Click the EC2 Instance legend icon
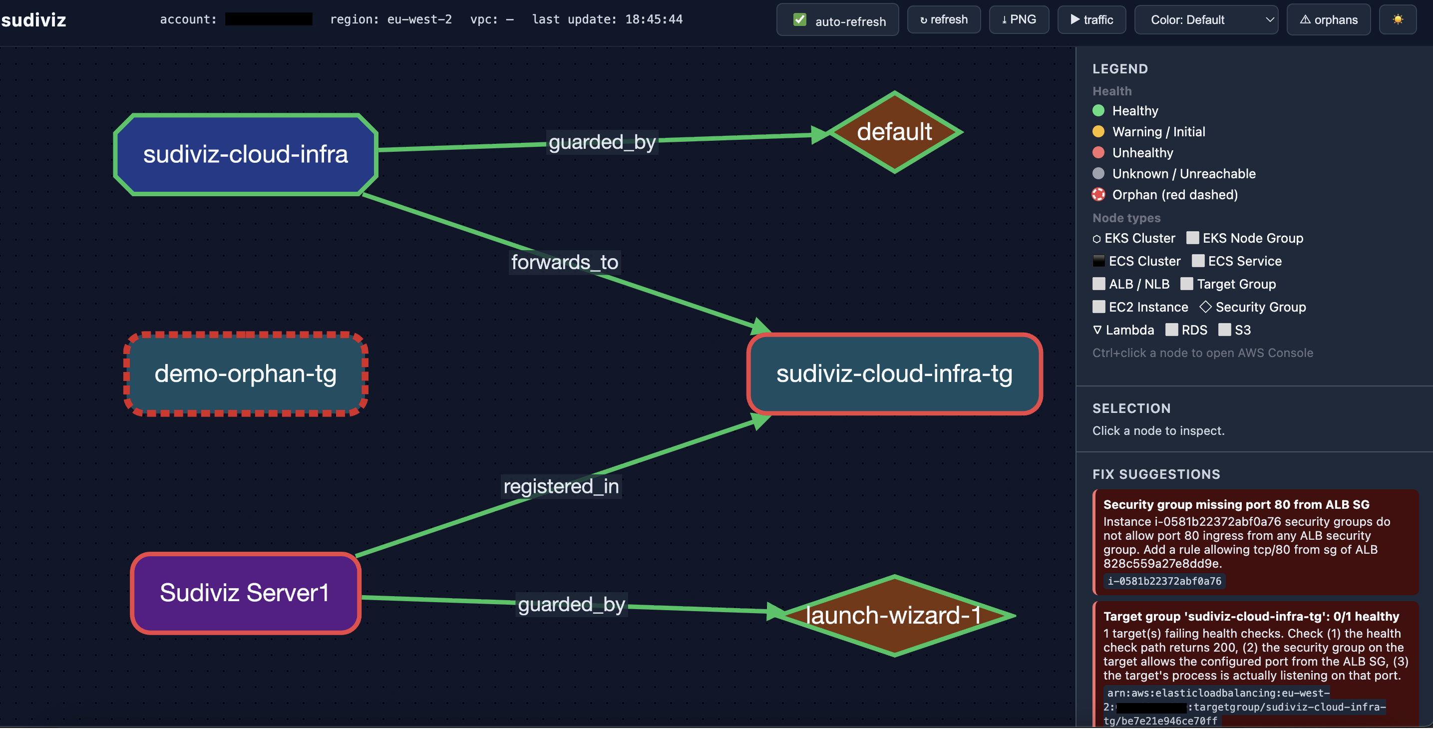1433x729 pixels. (x=1098, y=307)
